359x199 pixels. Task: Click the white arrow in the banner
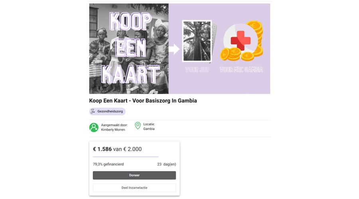[174, 49]
